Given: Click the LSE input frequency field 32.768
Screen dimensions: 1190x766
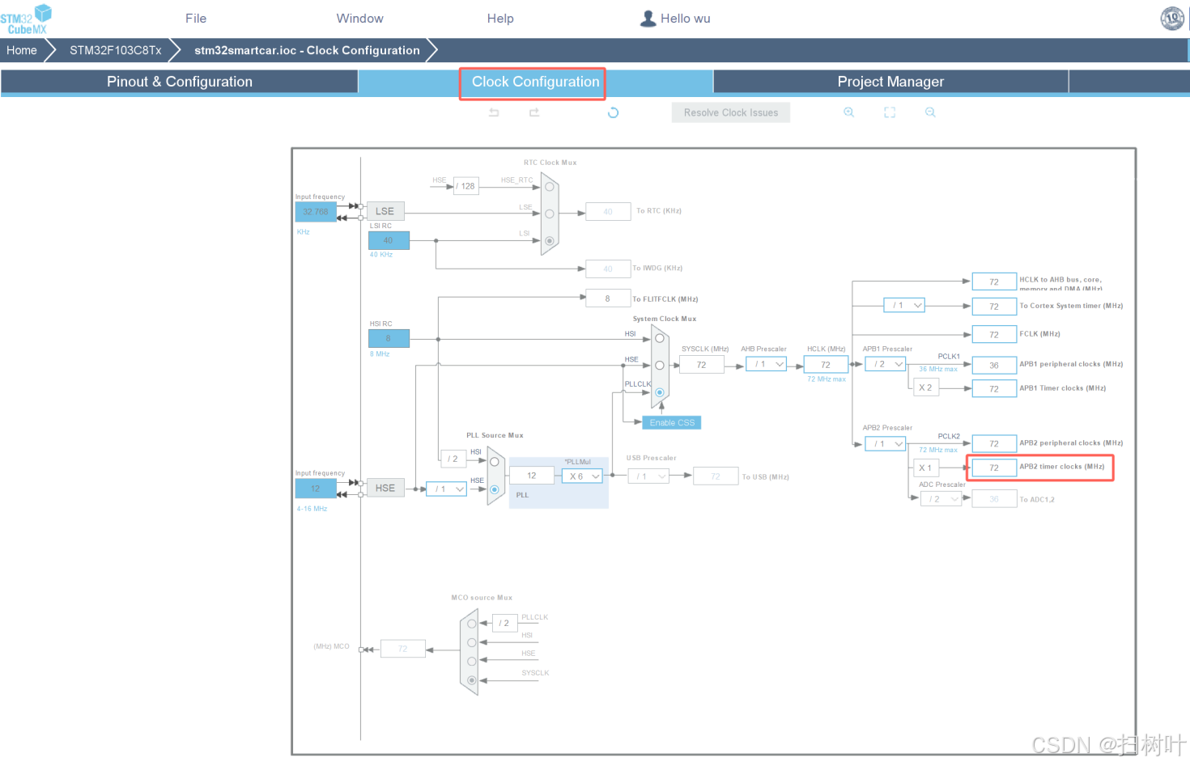Looking at the screenshot, I should click(x=316, y=212).
